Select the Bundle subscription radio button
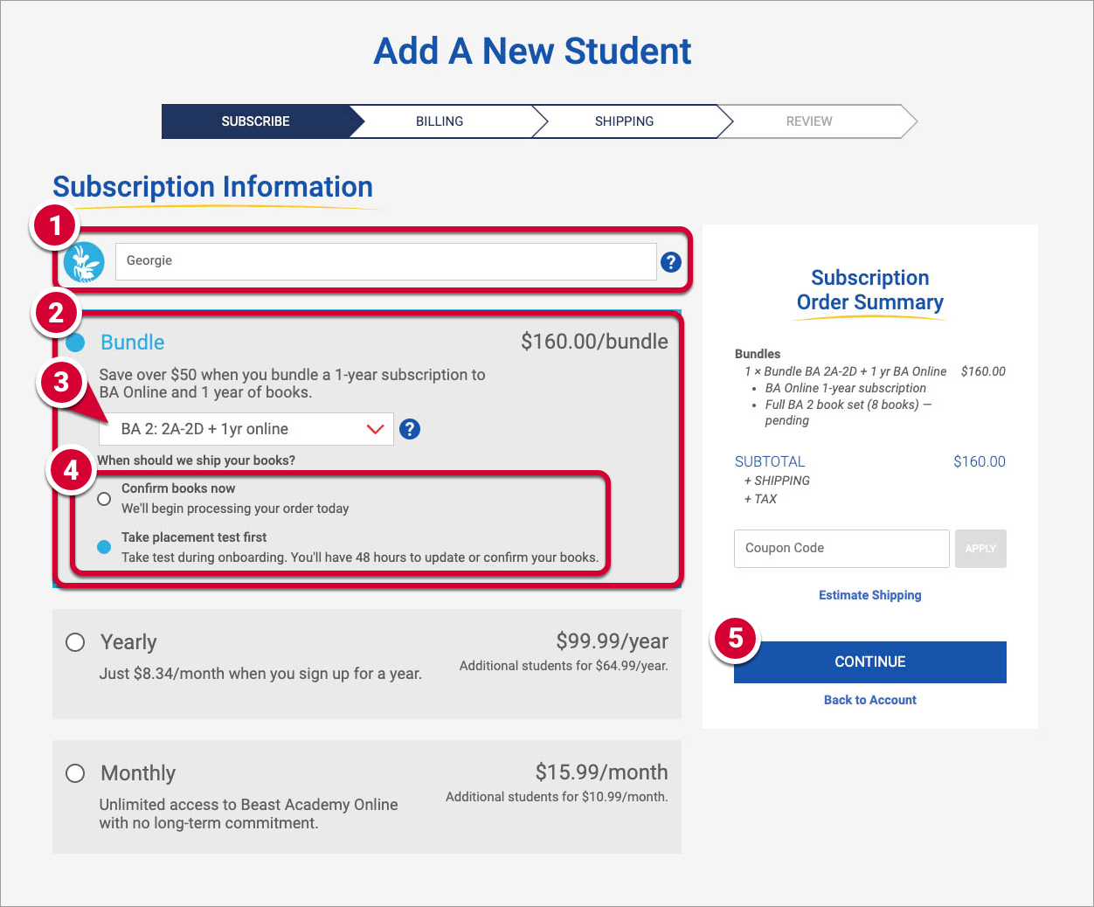Image resolution: width=1094 pixels, height=907 pixels. point(75,342)
